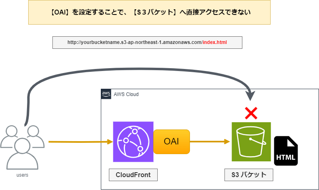The width and height of the screenshot is (319, 190).
Task: Click the AWS logo in cloud box
Action: [106, 94]
